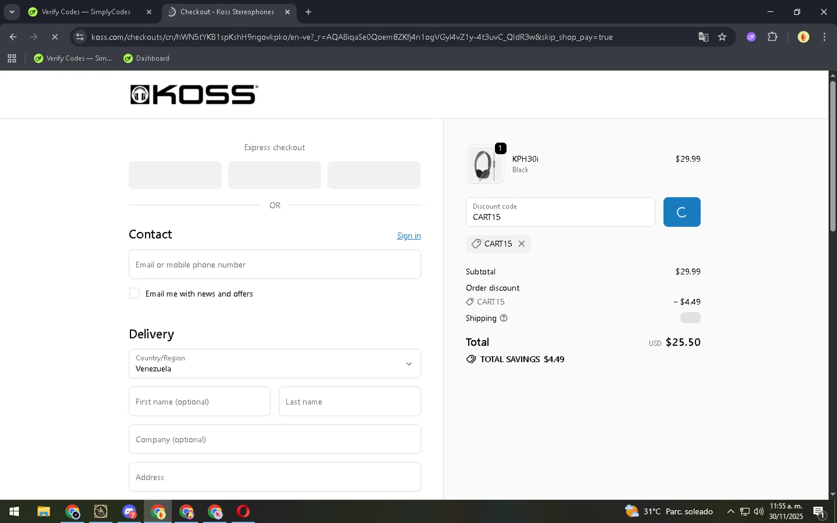Close the Verify Codes — SimplyCodes tab
Viewport: 837px width, 523px height.
149,12
